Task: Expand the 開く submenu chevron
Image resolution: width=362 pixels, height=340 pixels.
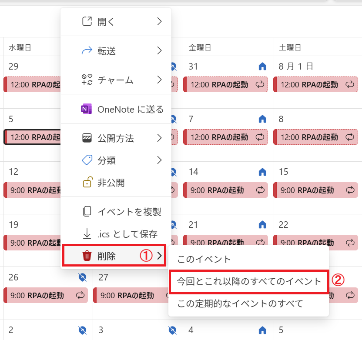Action: click(x=159, y=21)
